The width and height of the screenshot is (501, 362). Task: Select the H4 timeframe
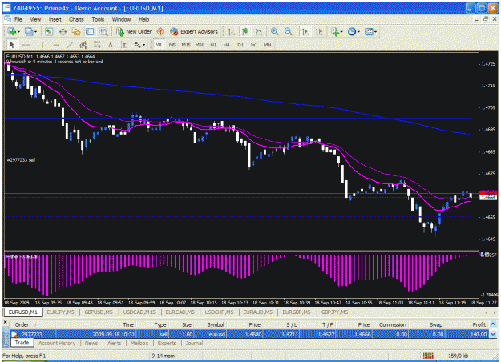(227, 45)
